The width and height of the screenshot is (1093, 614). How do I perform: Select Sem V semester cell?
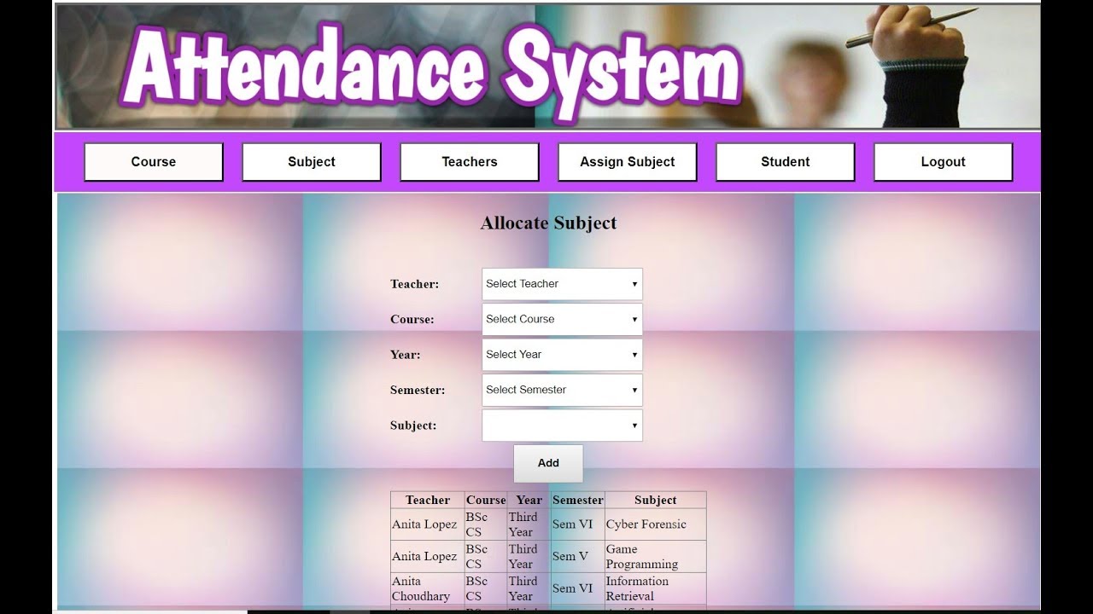click(x=578, y=557)
